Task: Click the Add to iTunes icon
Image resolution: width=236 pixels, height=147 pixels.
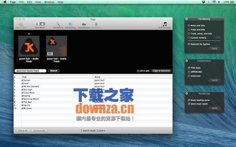Action: tap(165, 24)
